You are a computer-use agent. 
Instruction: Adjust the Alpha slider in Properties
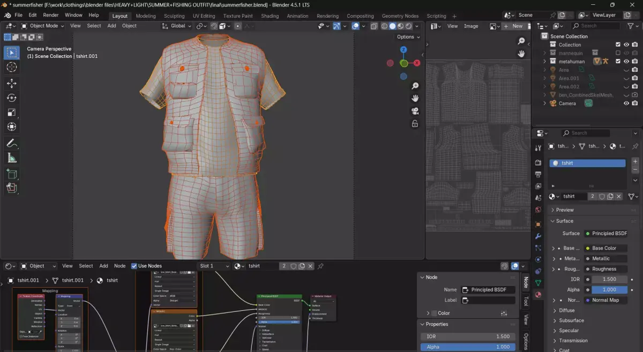[468, 347]
